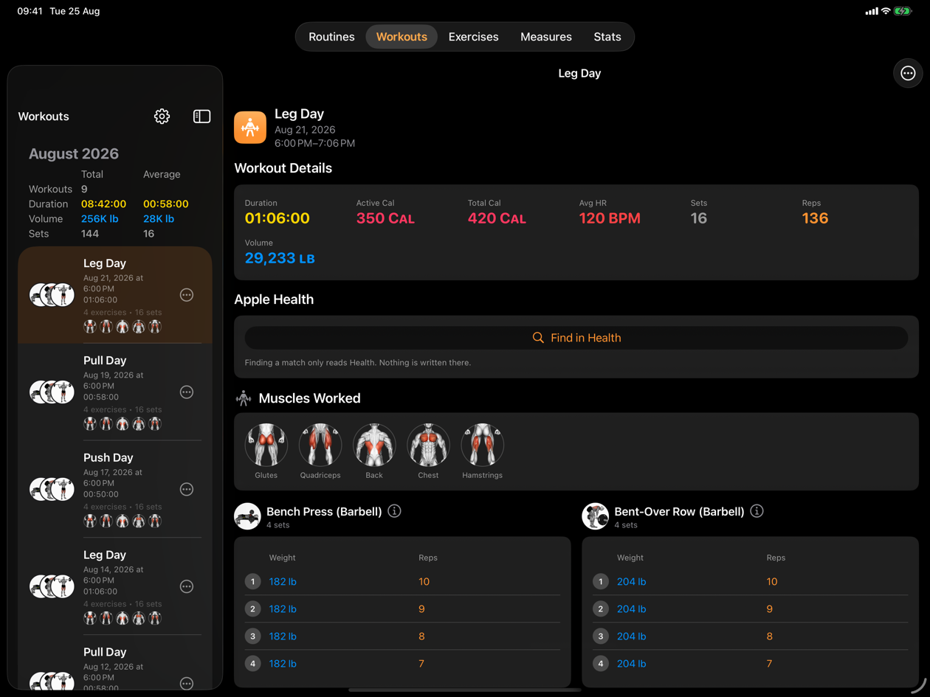This screenshot has height=697, width=930.
Task: Click the Muscles Worked figure icon
Action: point(244,398)
